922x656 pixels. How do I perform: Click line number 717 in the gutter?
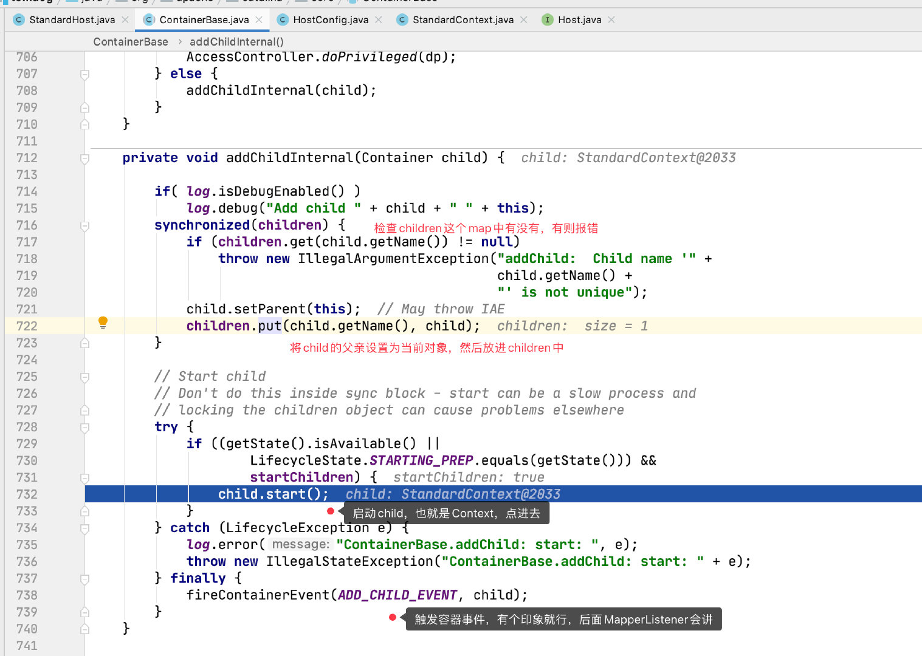pyautogui.click(x=27, y=242)
